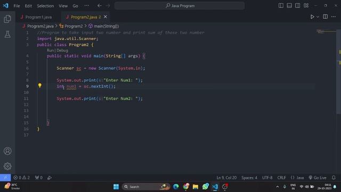Viewport: 341px width, 192px height.
Task: Open Chrome from the taskbar
Action: coord(186,187)
